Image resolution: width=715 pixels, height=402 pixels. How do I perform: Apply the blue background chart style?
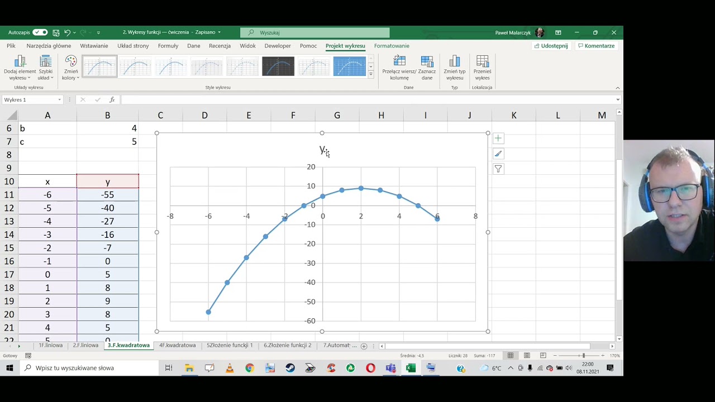[x=350, y=66]
